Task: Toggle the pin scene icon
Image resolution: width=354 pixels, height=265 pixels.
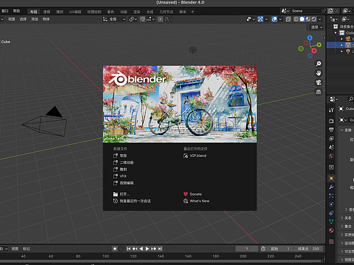Action: [x=324, y=11]
